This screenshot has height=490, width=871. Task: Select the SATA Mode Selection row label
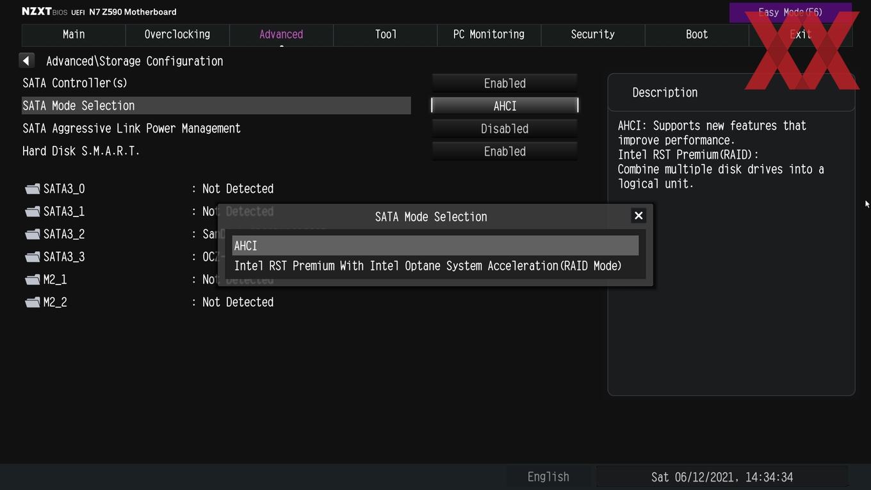79,106
